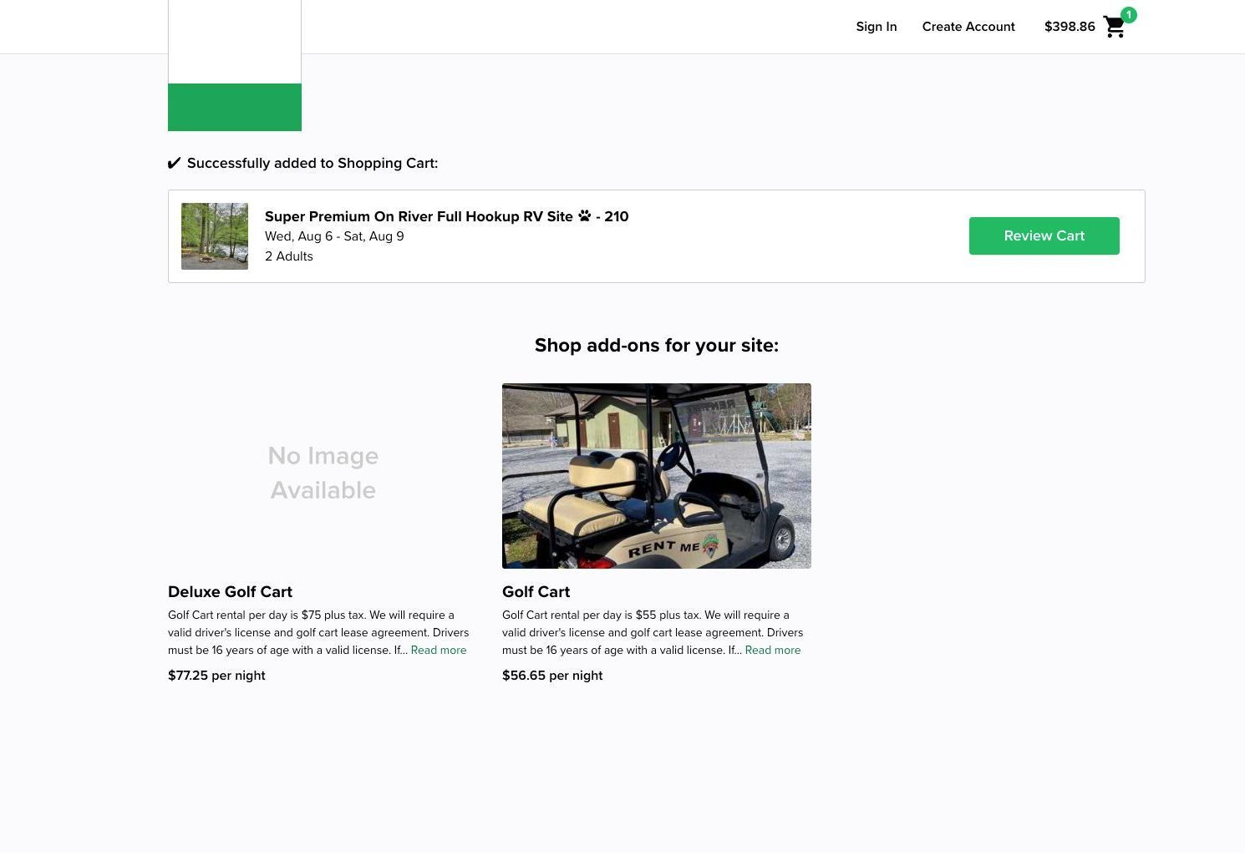This screenshot has height=866, width=1245.
Task: Click the Sign In link
Action: (x=877, y=27)
